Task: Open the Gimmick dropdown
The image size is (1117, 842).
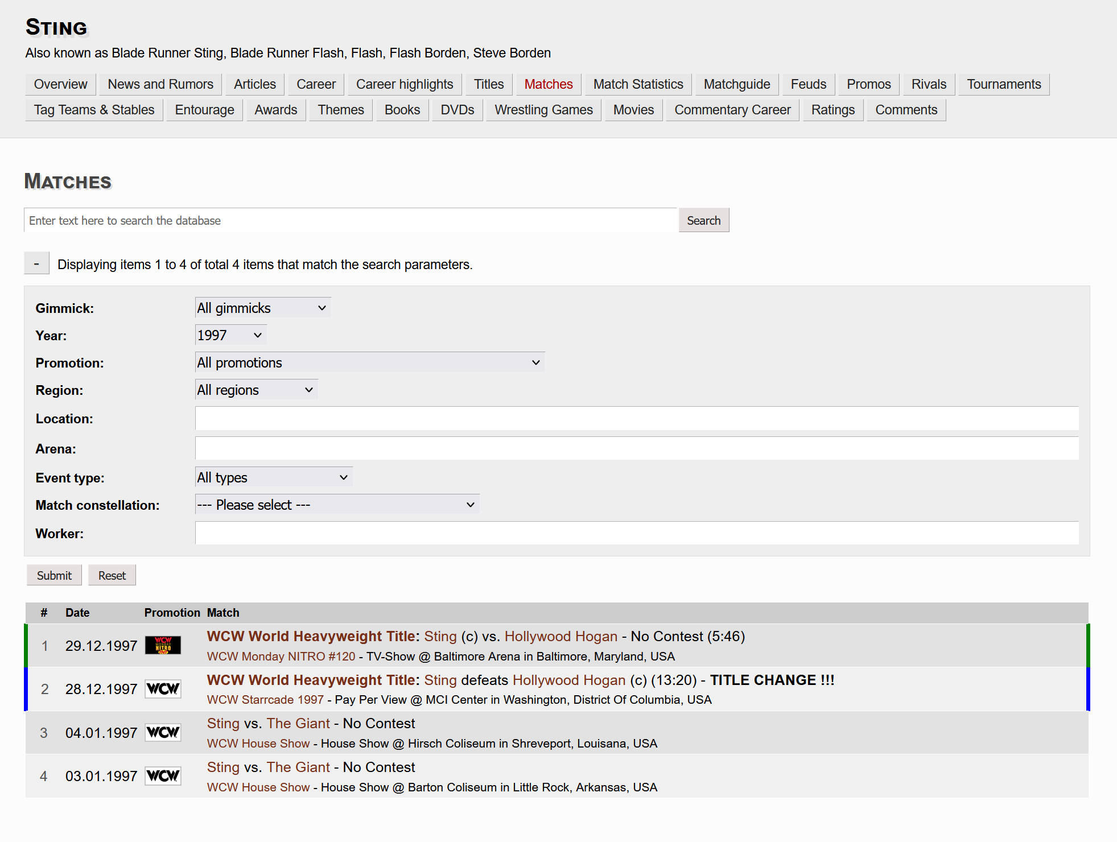Action: (262, 308)
